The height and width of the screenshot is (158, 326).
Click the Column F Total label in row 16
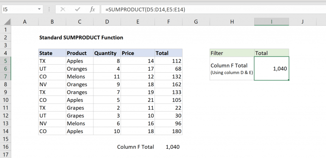click(135, 147)
